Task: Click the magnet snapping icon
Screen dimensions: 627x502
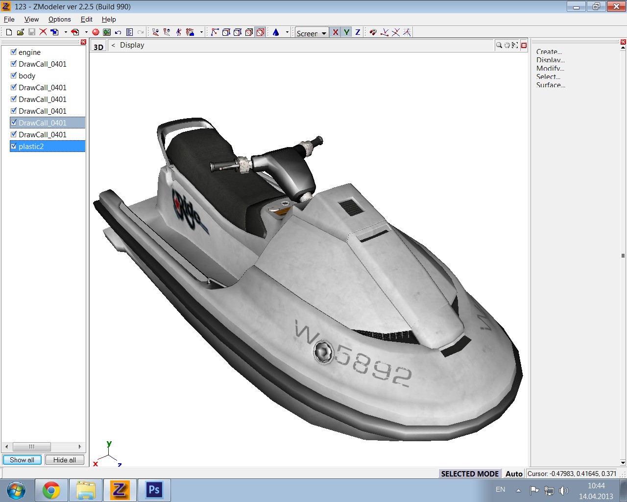Action: tap(373, 32)
